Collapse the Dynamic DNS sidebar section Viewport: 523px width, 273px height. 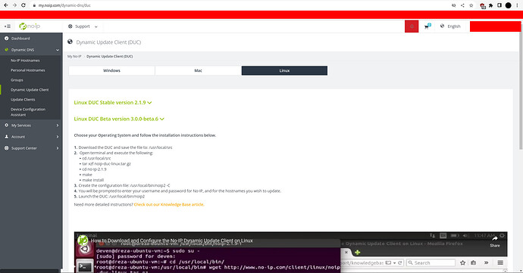click(31, 50)
